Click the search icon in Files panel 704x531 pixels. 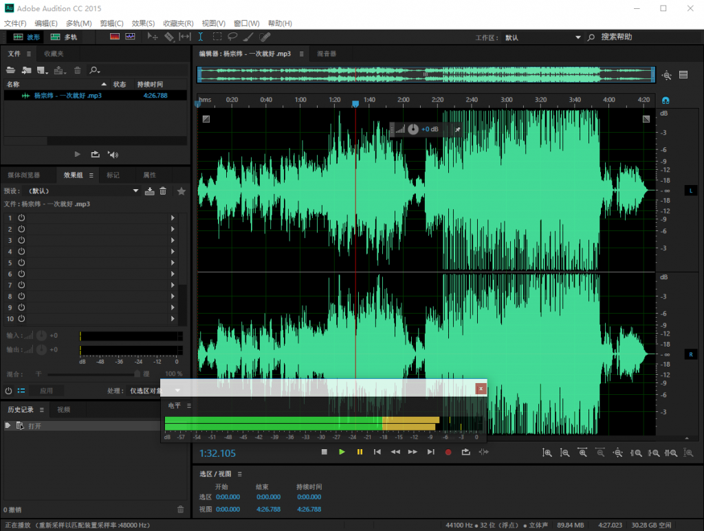tap(94, 70)
